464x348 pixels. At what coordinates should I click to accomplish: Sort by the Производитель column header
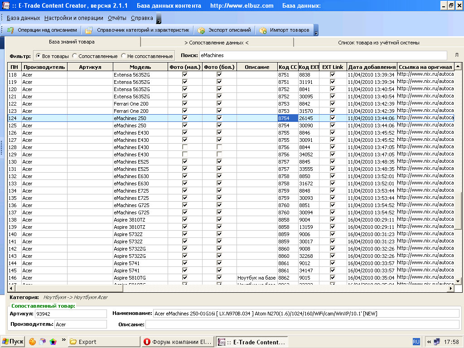click(x=44, y=67)
